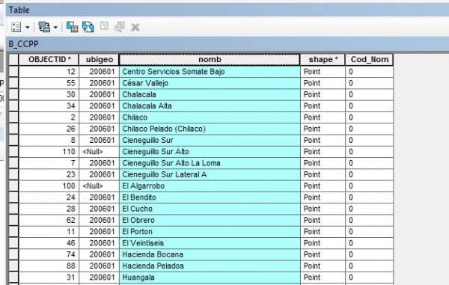449x285 pixels.
Task: Select the OBJECTID column header
Action: [49, 60]
